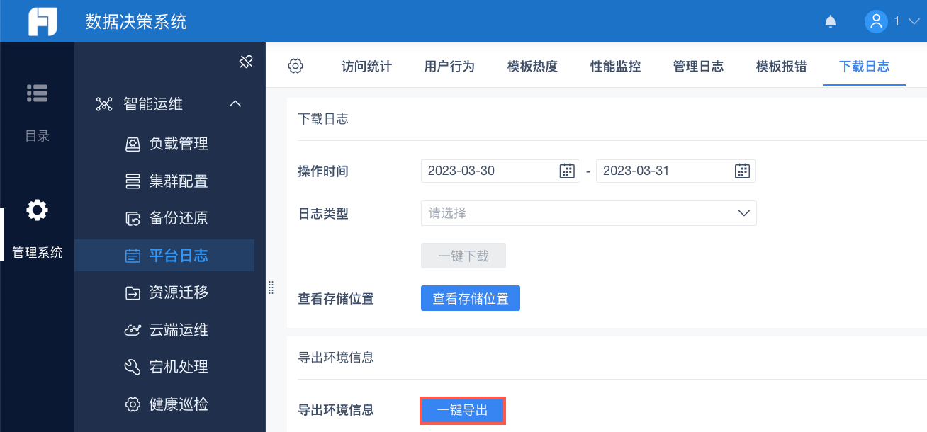The width and height of the screenshot is (927, 432).
Task: Unpin the sidebar with pin icon
Action: [246, 62]
